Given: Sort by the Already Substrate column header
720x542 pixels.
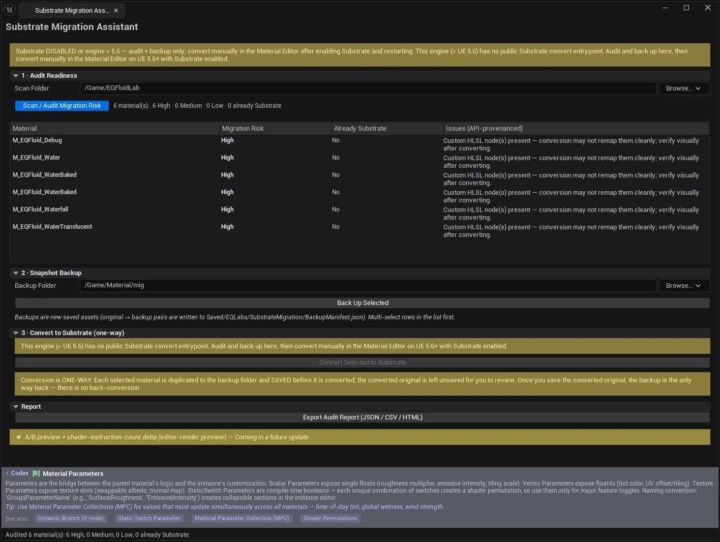Looking at the screenshot, I should click(x=387, y=129).
